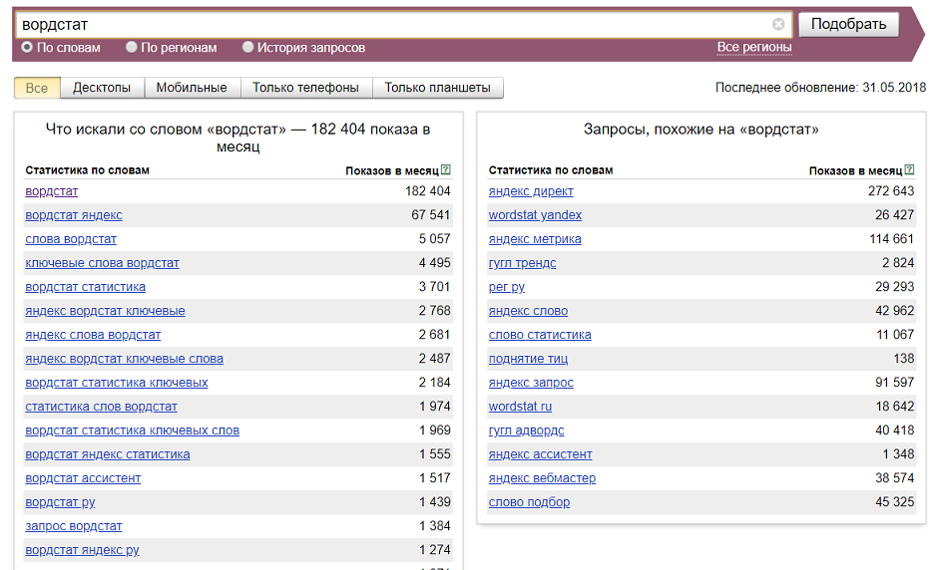Open 'wordstat ru' similar query
The width and height of the screenshot is (934, 570).
[x=520, y=407]
